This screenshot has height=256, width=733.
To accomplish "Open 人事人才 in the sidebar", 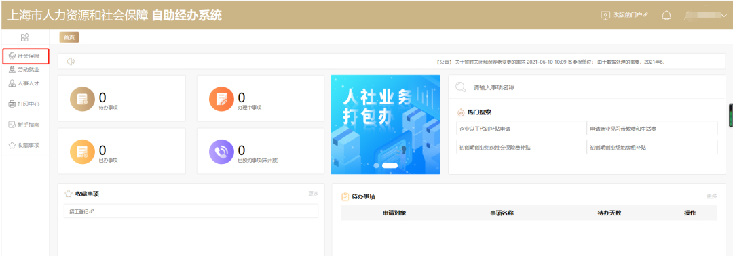I will click(x=24, y=83).
